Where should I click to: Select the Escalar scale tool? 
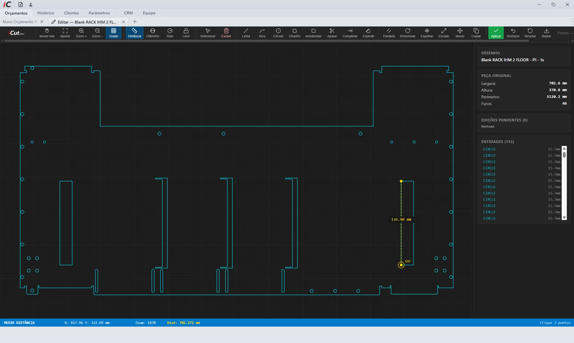click(x=444, y=33)
